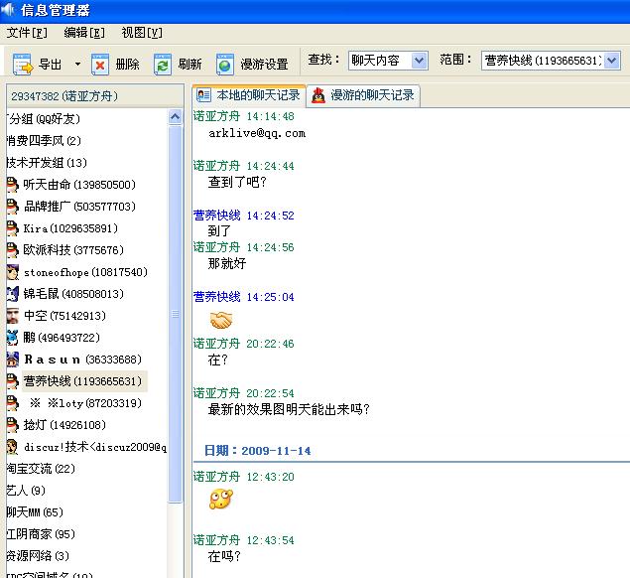Viewport: 630px width, 578px height.
Task: Click 营养快线 14:24:52 message header
Action: pyautogui.click(x=244, y=216)
